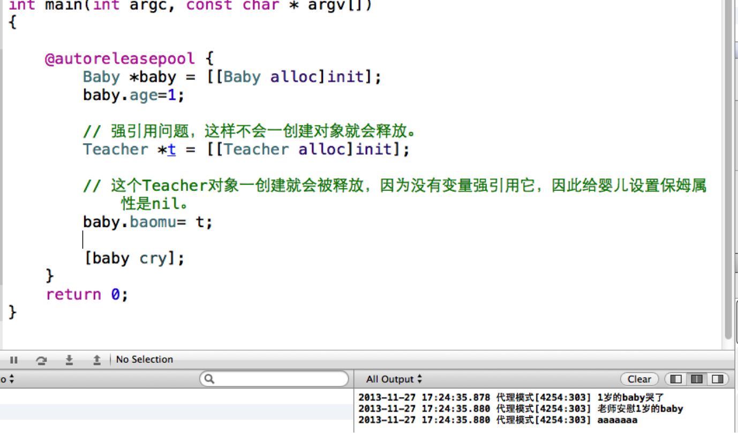Pause program execution in debug bar
738x433 pixels.
[x=14, y=360]
